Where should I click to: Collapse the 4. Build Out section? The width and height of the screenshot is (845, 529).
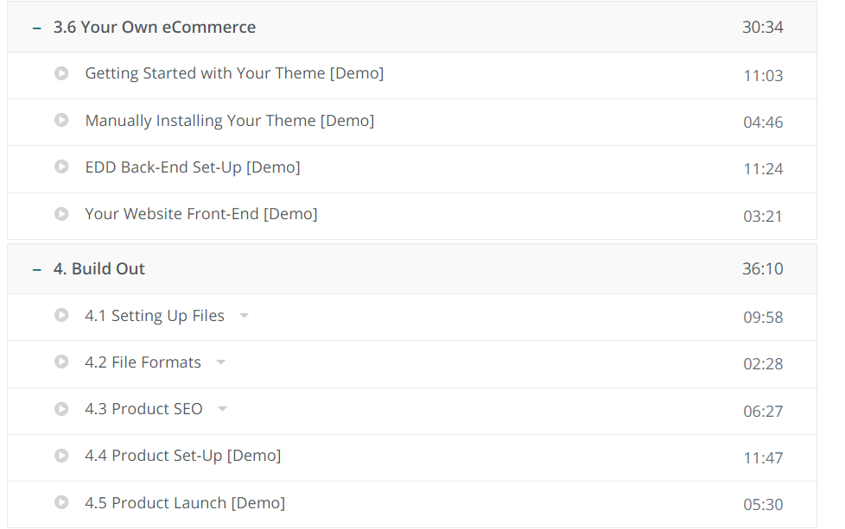coord(36,269)
